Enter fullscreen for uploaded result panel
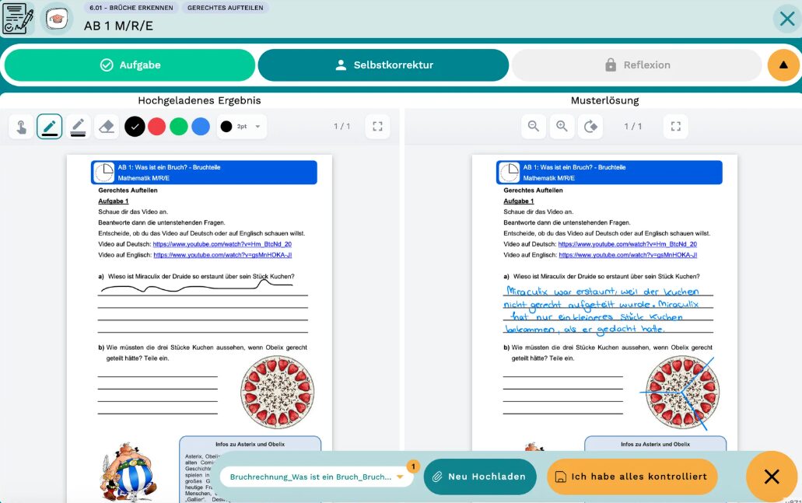Screen dimensions: 802x503 [377, 126]
